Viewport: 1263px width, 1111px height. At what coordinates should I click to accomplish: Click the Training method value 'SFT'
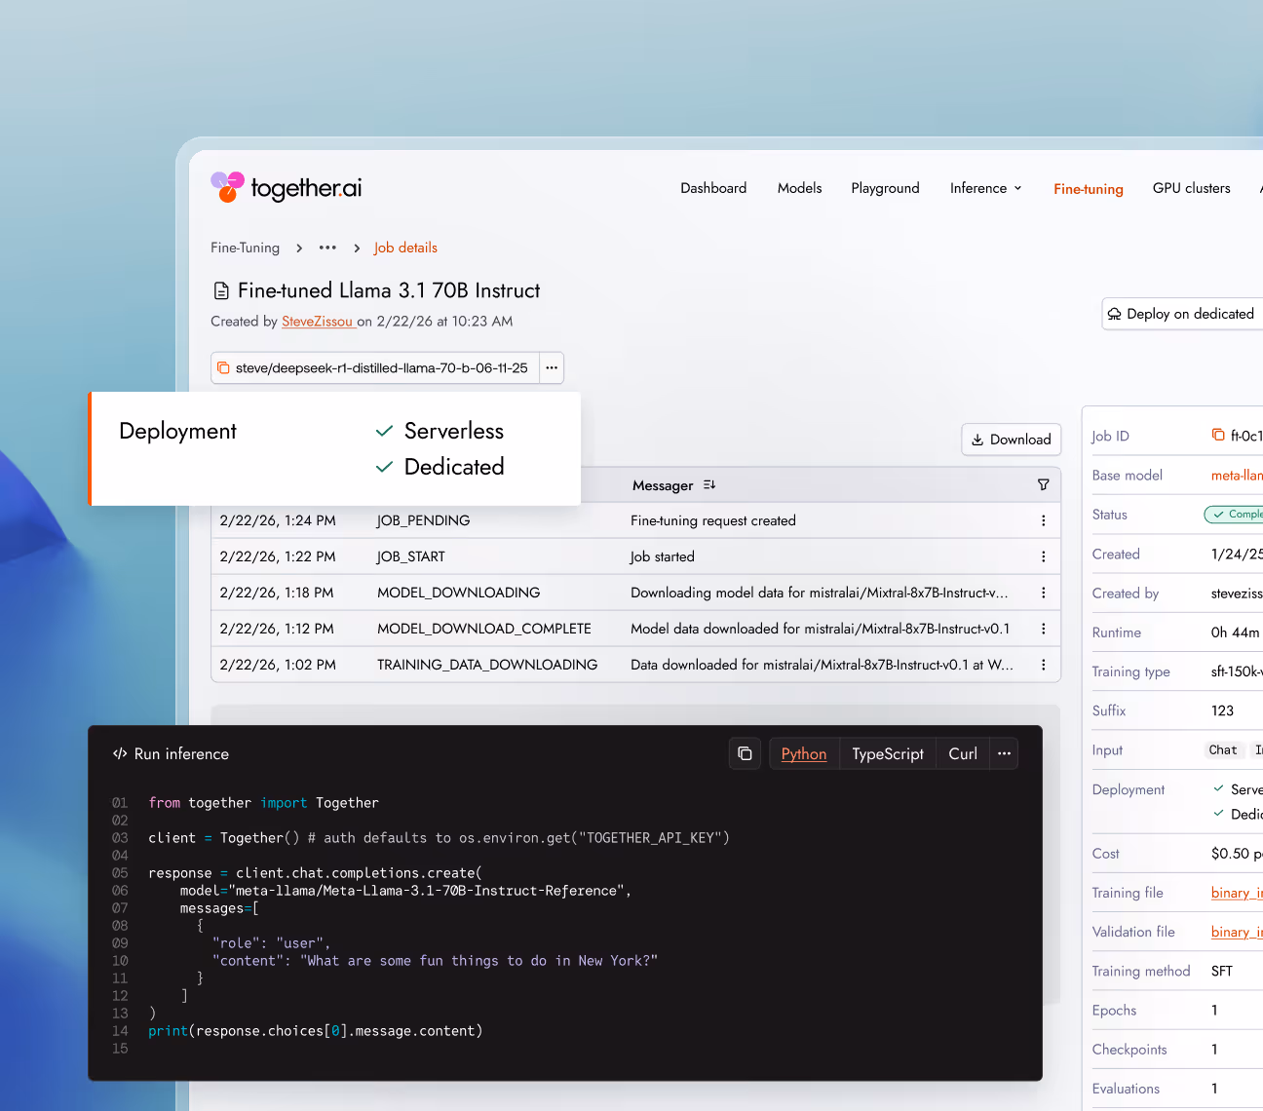coord(1222,971)
